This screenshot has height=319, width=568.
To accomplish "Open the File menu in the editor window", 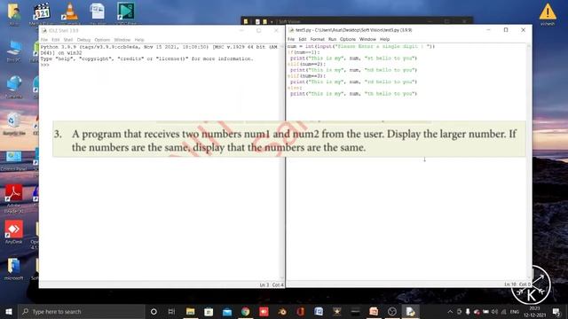I will (291, 39).
